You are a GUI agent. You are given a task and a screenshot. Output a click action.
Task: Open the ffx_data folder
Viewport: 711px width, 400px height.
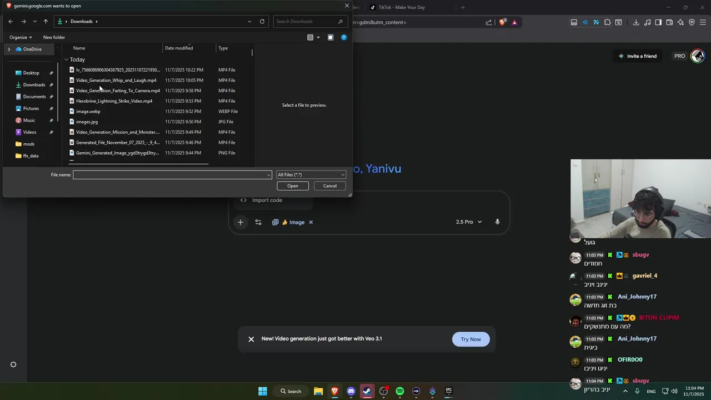pyautogui.click(x=31, y=156)
